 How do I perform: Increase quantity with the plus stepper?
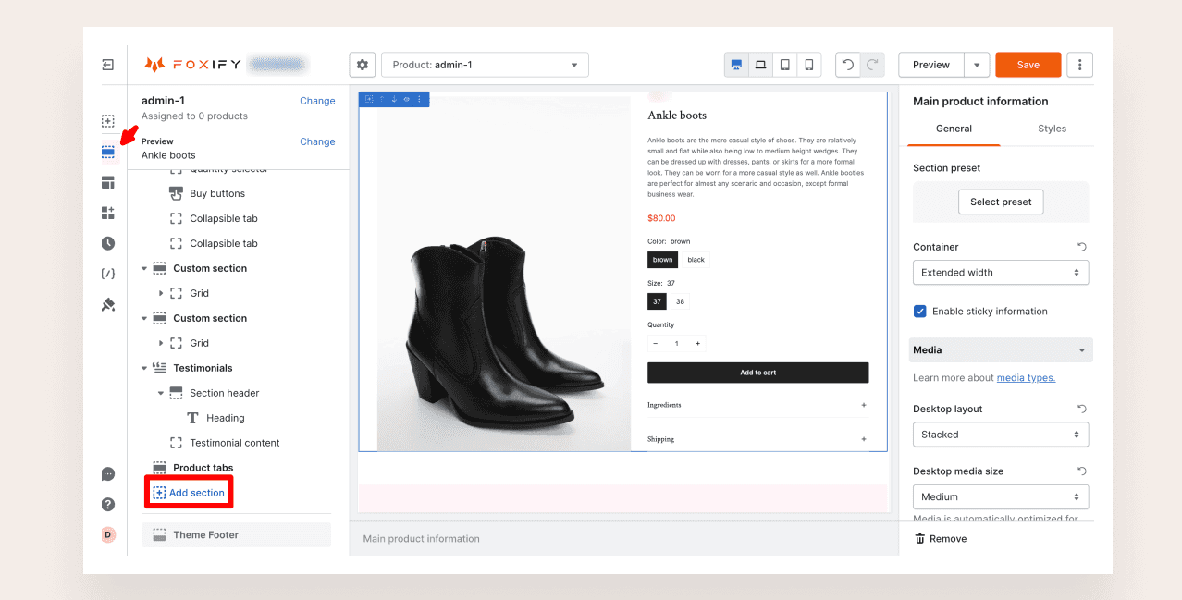[x=697, y=344]
